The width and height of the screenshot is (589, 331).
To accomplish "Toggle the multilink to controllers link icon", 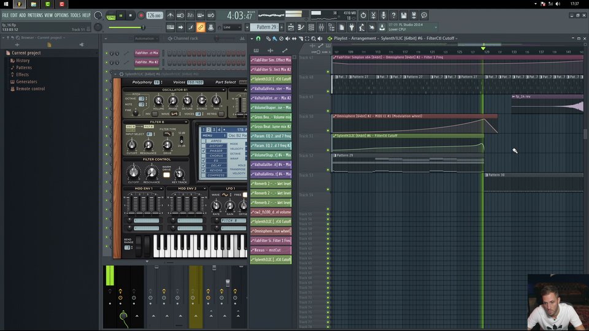I will (201, 27).
